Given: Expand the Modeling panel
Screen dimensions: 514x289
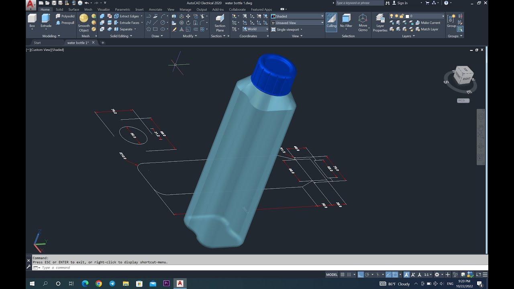Looking at the screenshot, I should pyautogui.click(x=51, y=36).
